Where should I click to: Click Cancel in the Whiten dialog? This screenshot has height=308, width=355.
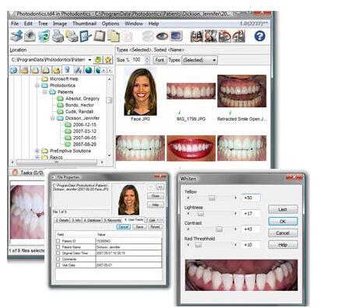point(283,233)
